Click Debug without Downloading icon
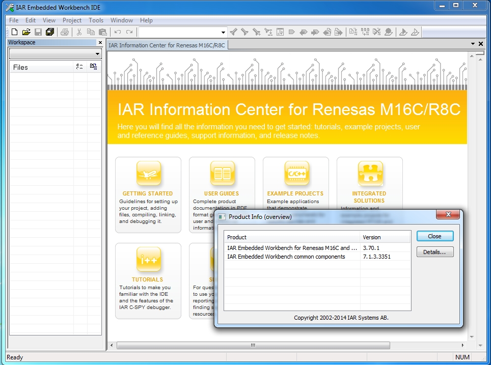Screen dimensions: 491x365 point(415,32)
